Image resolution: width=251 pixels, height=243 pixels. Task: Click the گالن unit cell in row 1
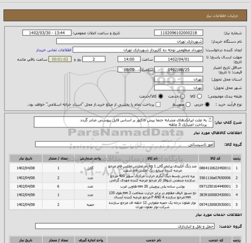(x=90, y=168)
